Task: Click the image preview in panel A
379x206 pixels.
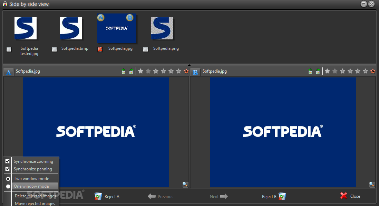Action: tap(96, 132)
